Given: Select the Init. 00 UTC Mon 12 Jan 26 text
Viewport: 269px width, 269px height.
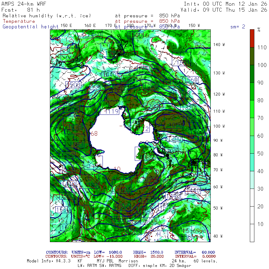Looking at the screenshot, I should (225, 4).
